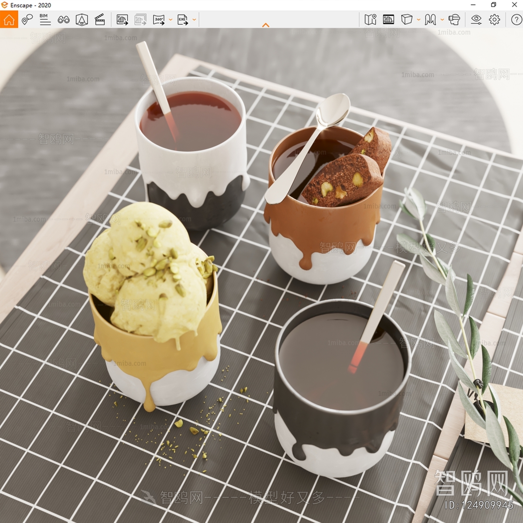Click the Enscape title bar logo

click(5, 5)
